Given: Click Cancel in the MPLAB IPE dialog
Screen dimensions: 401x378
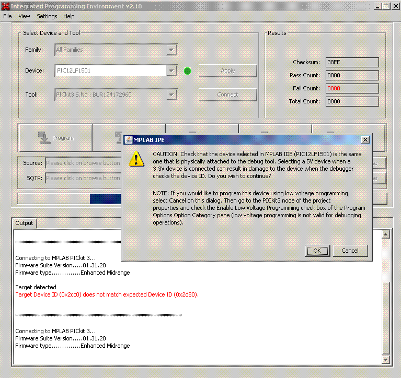Looking at the screenshot, I should pyautogui.click(x=350, y=251).
